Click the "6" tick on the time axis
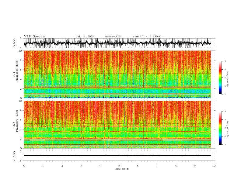The width and height of the screenshot is (241, 186). pyautogui.click(x=138, y=166)
